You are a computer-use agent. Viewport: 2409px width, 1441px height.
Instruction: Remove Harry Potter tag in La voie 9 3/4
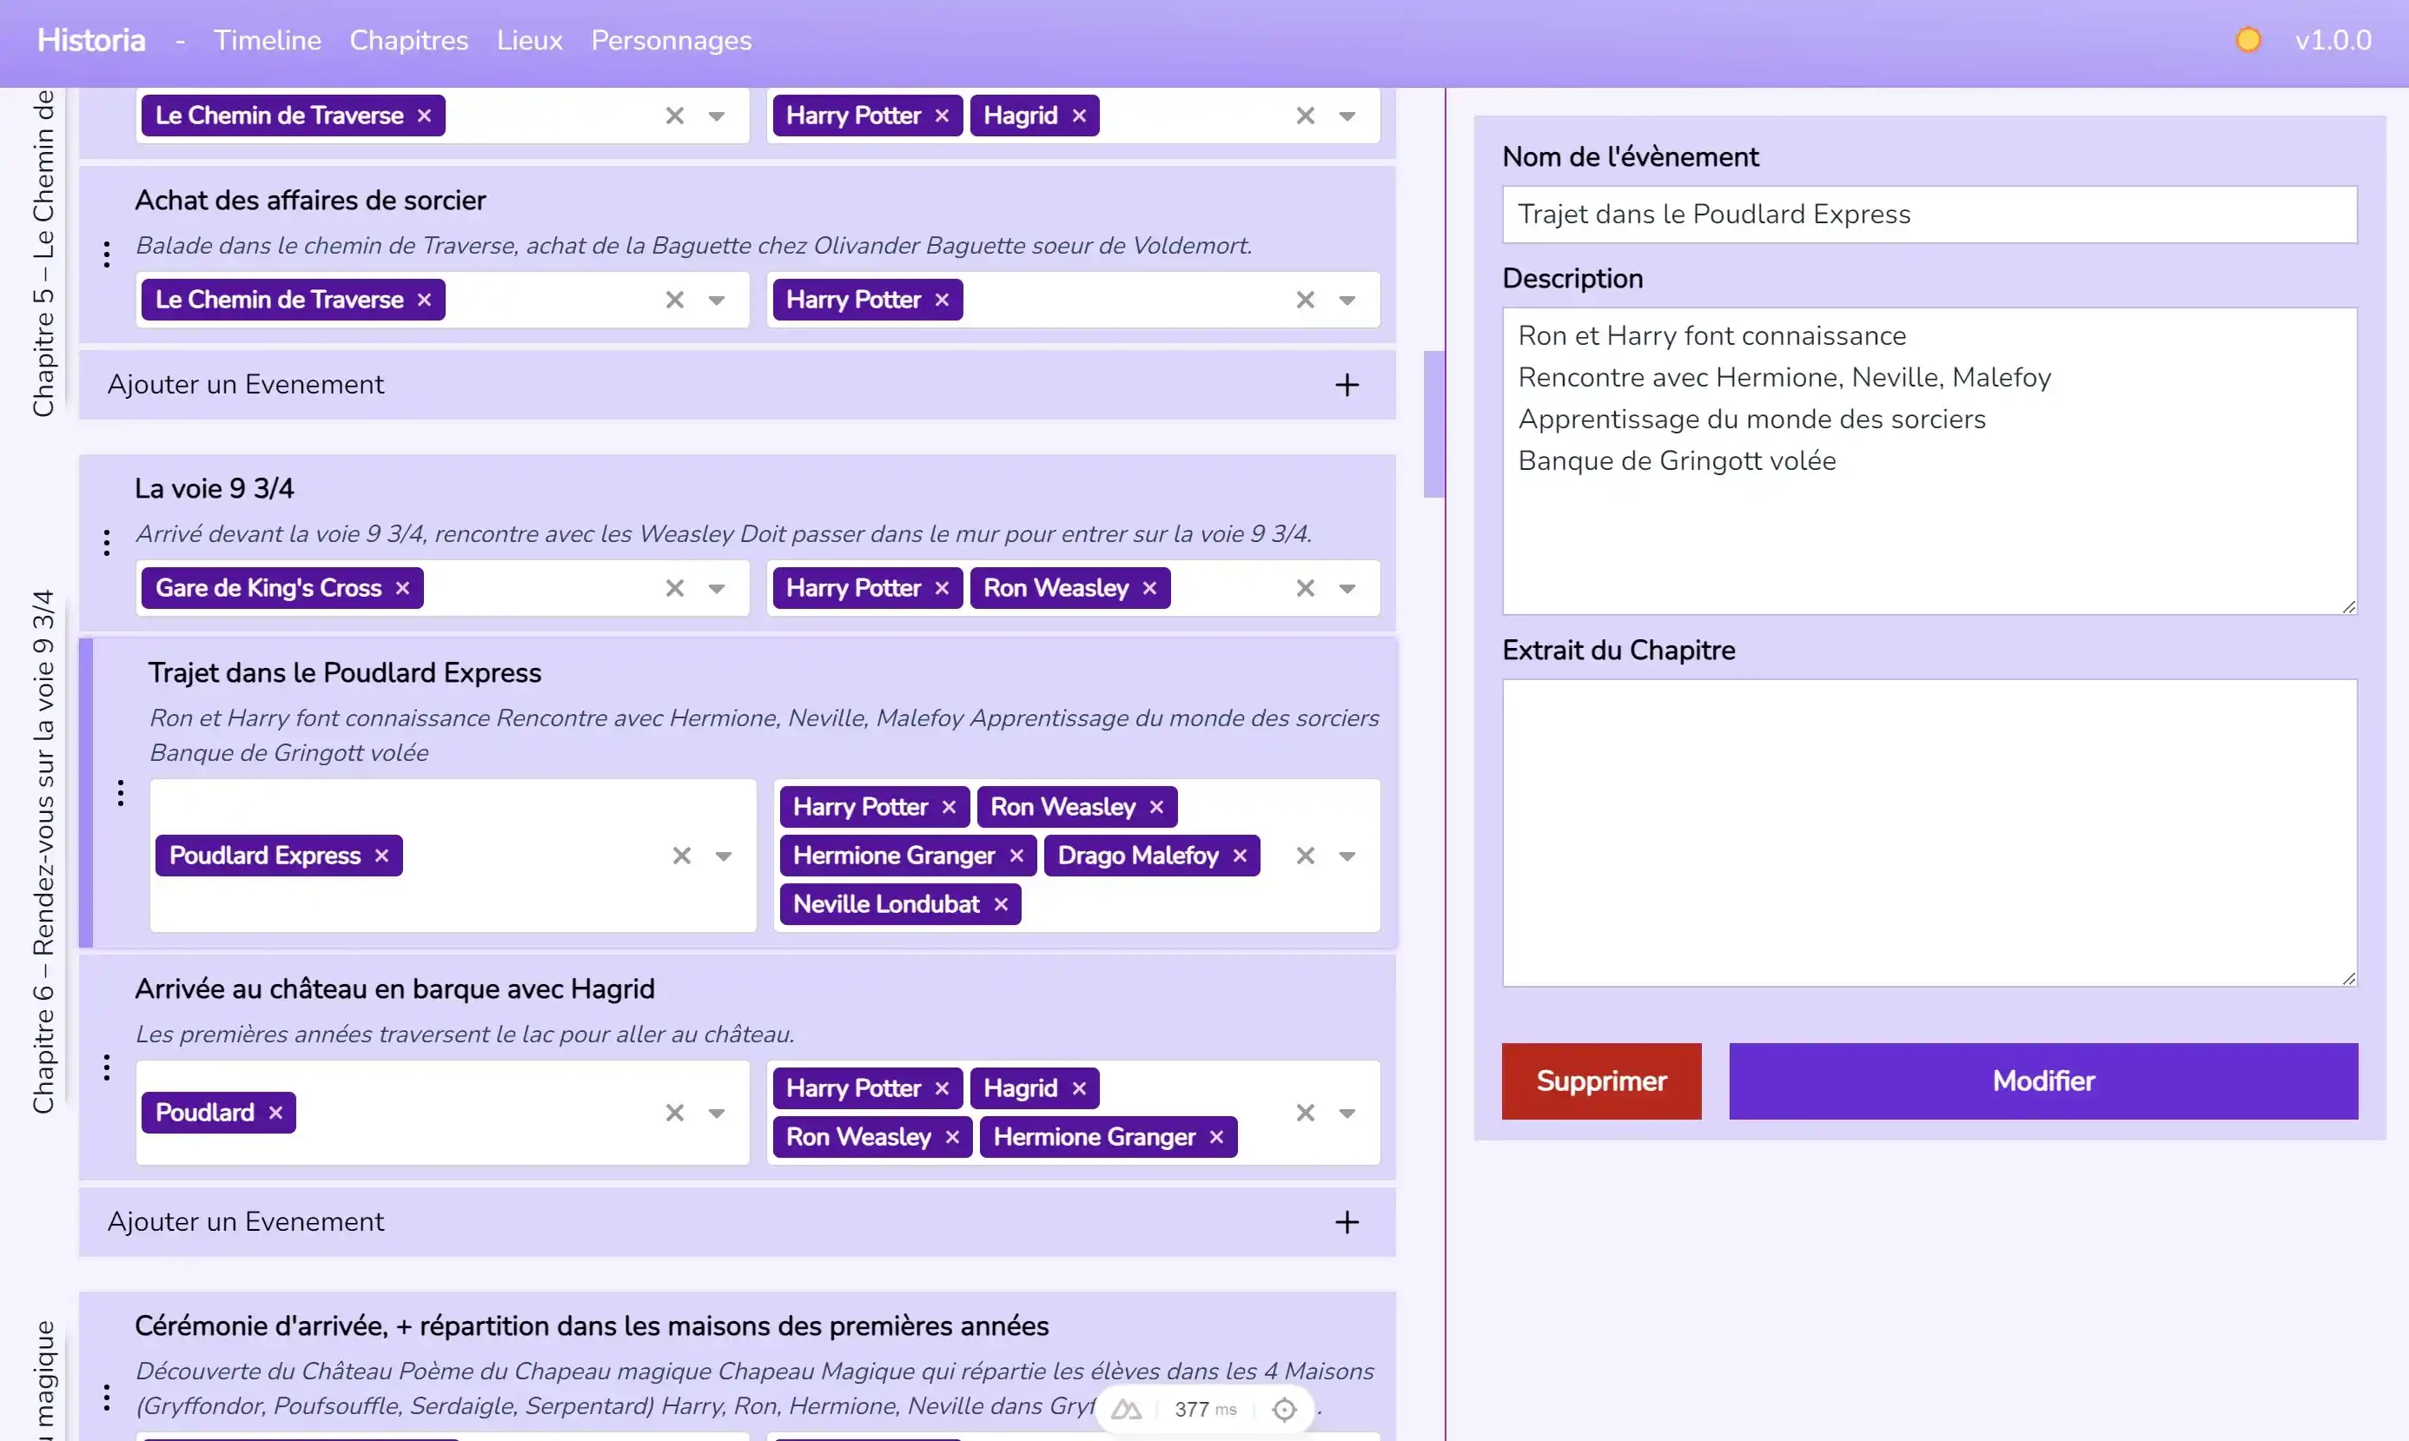(942, 588)
